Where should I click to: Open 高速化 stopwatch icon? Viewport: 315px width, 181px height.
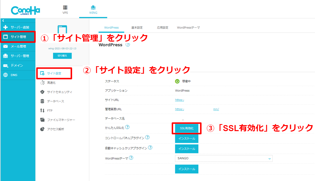(42, 83)
